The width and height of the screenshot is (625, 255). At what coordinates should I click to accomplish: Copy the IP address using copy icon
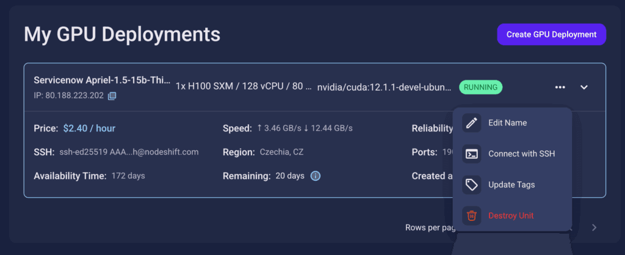[112, 96]
